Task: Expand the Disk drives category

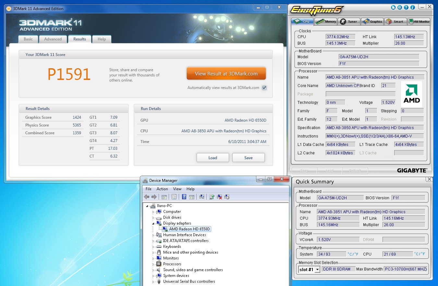Action: (x=153, y=217)
